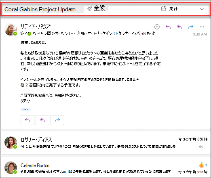Click リディア・バウアー's profile picture
Image resolution: width=211 pixels, height=178 pixels.
(x=11, y=29)
